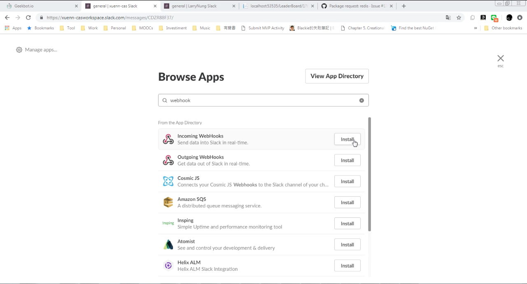
Task: Click the magnifier icon in search box
Action: (165, 100)
